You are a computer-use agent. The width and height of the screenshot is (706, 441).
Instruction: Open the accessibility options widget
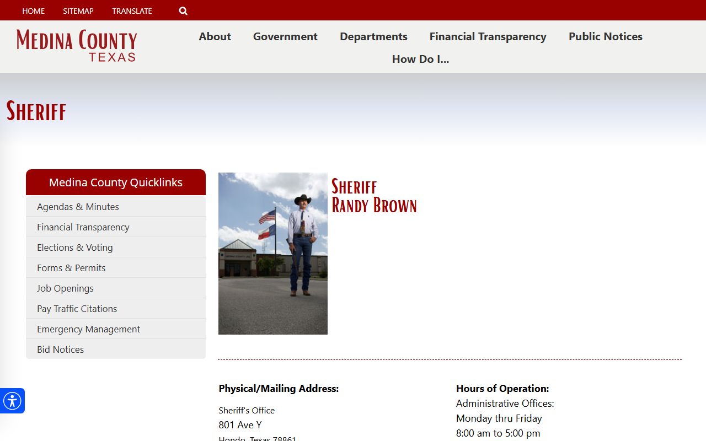(12, 401)
